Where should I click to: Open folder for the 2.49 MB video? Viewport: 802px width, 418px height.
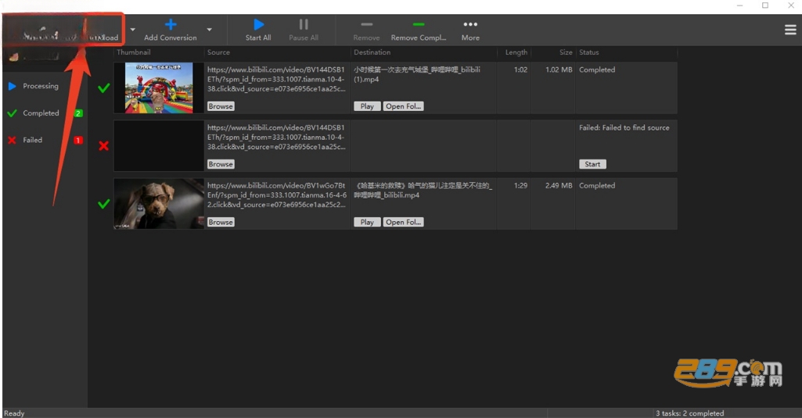click(403, 222)
